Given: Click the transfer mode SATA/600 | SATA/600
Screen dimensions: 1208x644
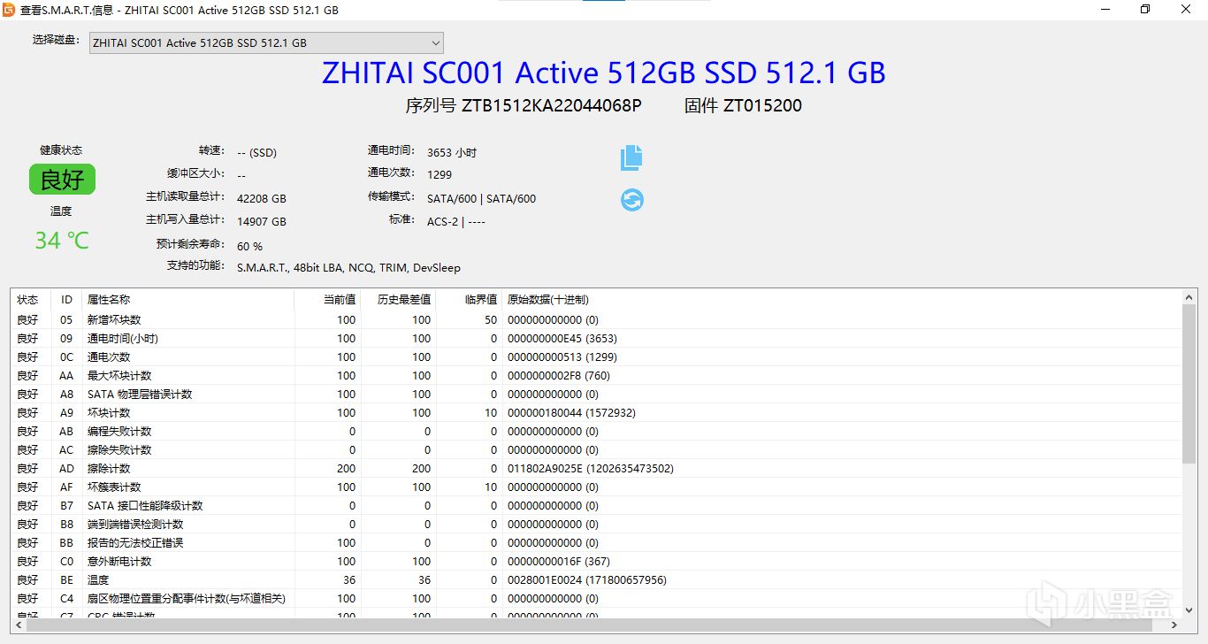Looking at the screenshot, I should pyautogui.click(x=481, y=198).
